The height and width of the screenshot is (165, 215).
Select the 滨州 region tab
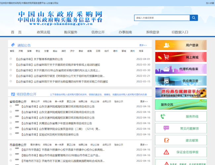tap(132, 51)
